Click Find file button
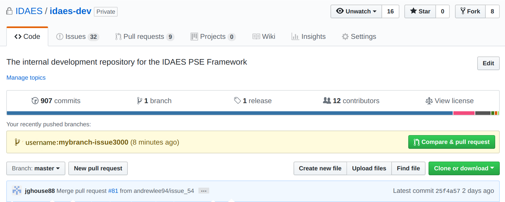This screenshot has width=505, height=202. (x=408, y=168)
